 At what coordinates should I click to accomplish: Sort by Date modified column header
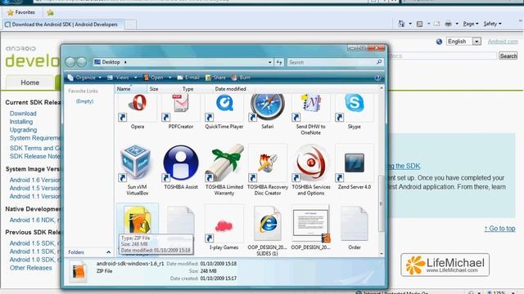[231, 89]
